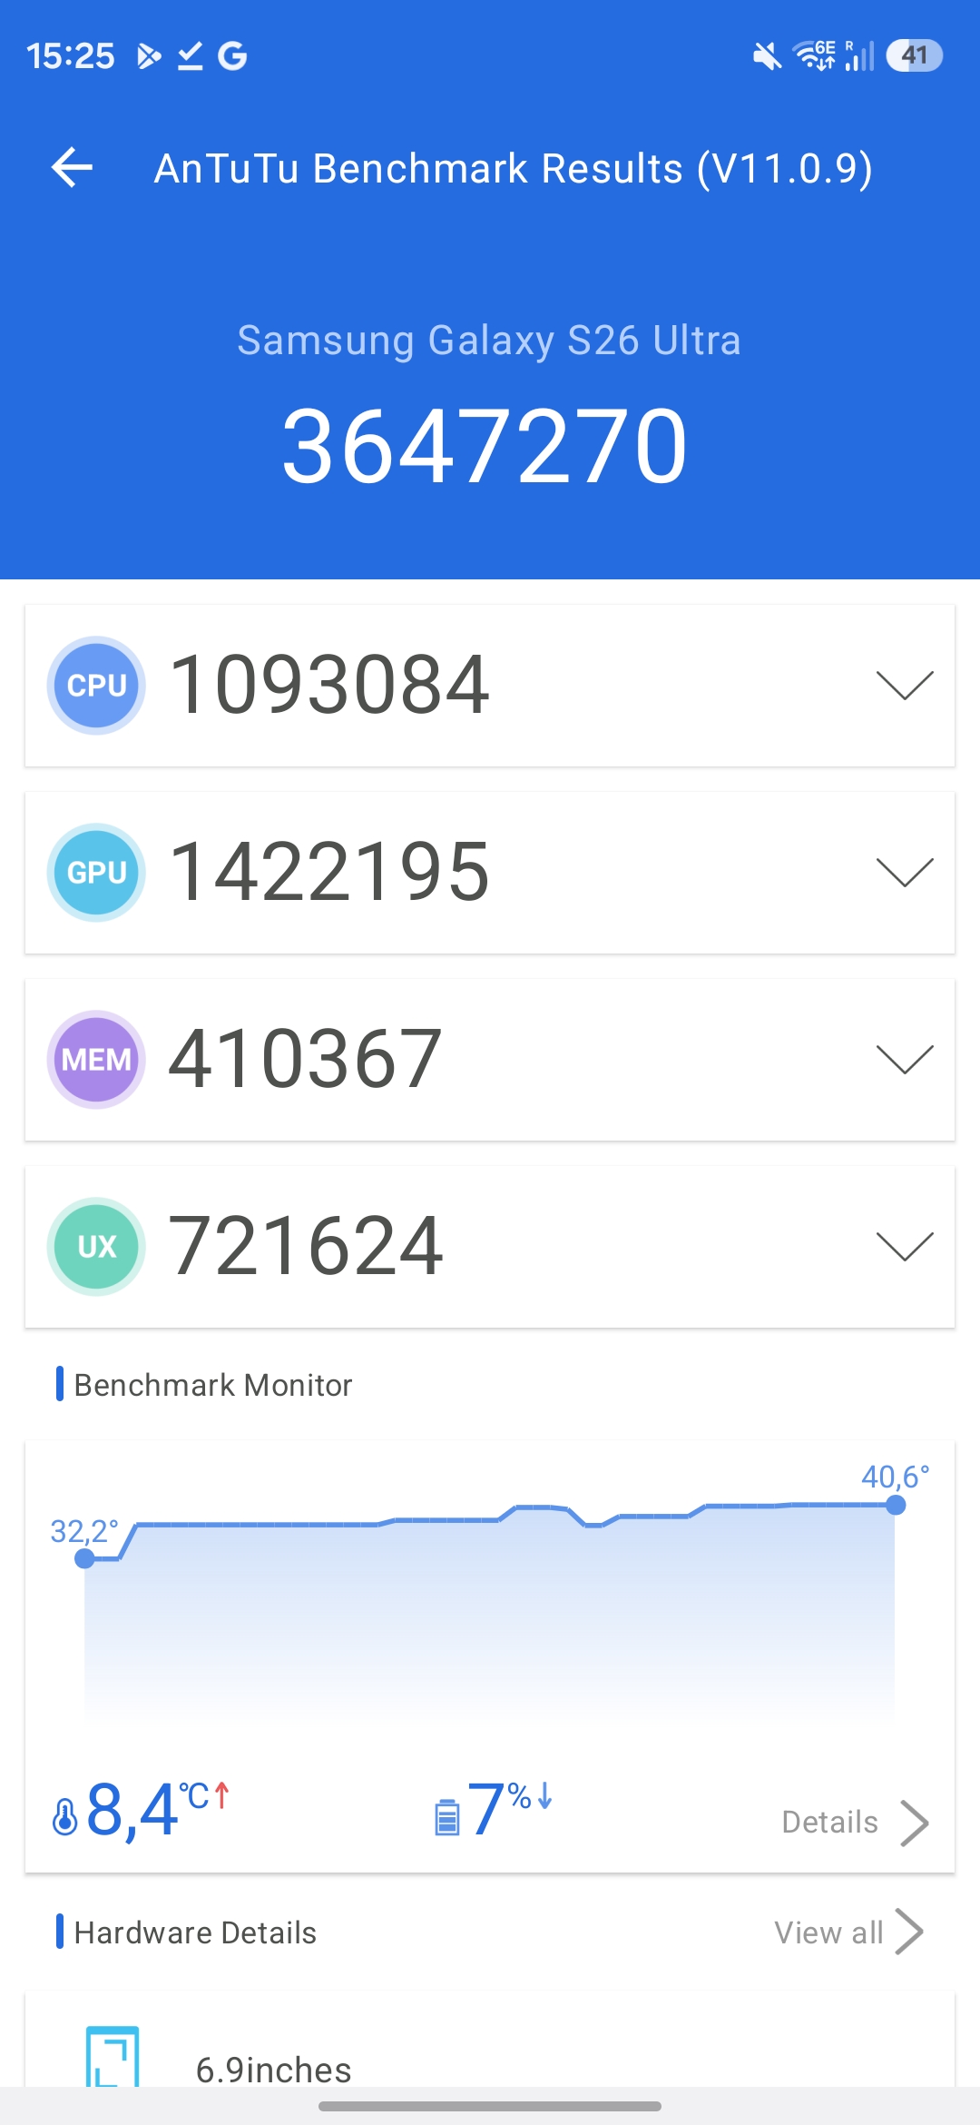Expand the UX score 721624 chevron
The image size is (980, 2125).
(x=905, y=1247)
